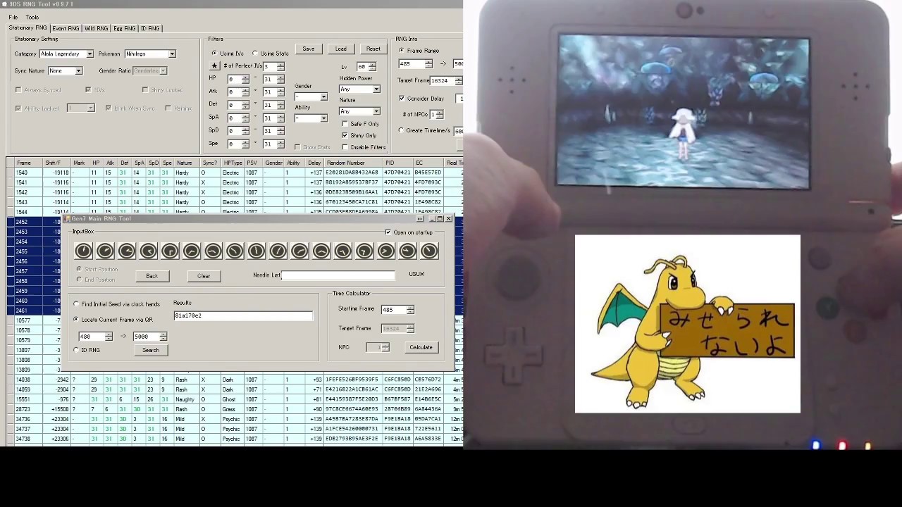Click the second clock needle button

[105, 251]
